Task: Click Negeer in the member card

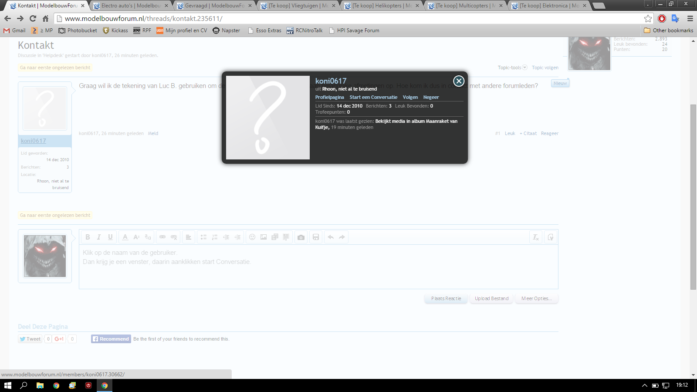Action: [x=431, y=97]
